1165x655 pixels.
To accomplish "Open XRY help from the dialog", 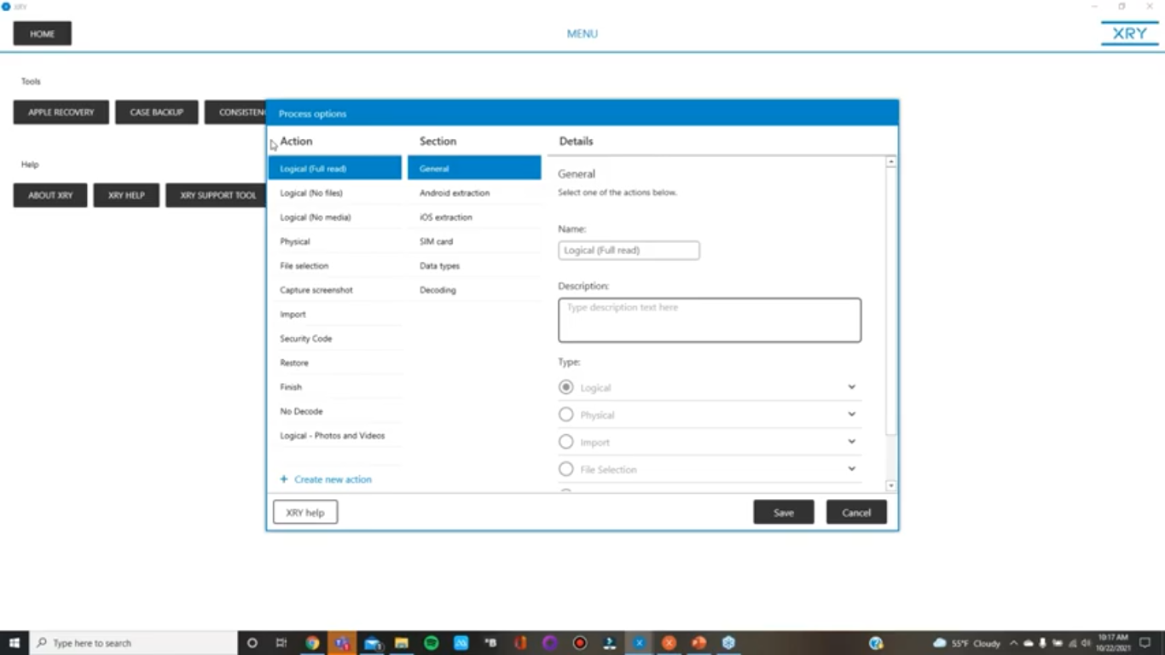I will (304, 512).
